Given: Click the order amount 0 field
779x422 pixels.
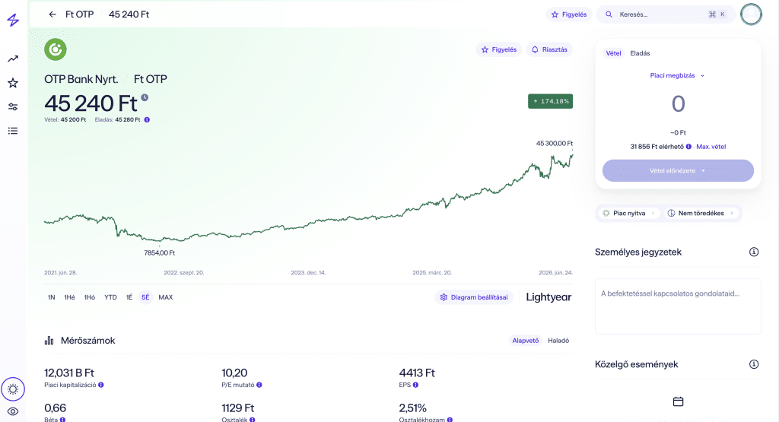Looking at the screenshot, I should coord(678,104).
